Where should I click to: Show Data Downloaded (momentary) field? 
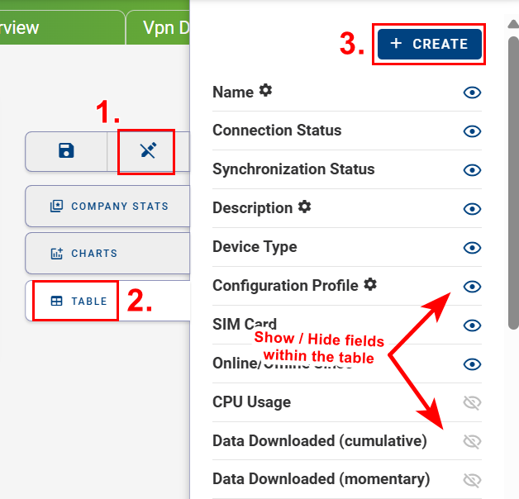point(472,480)
